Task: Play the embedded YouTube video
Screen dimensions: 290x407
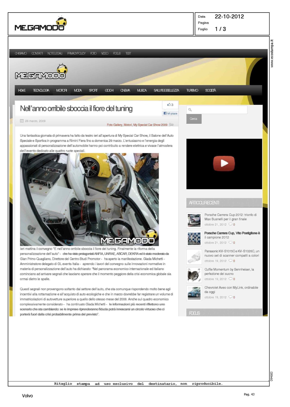Action: click(x=224, y=163)
